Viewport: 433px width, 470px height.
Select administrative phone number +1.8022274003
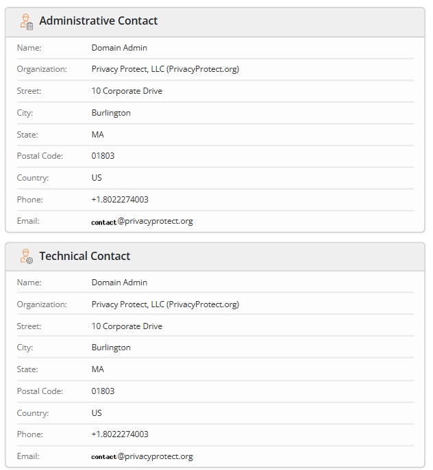[120, 200]
